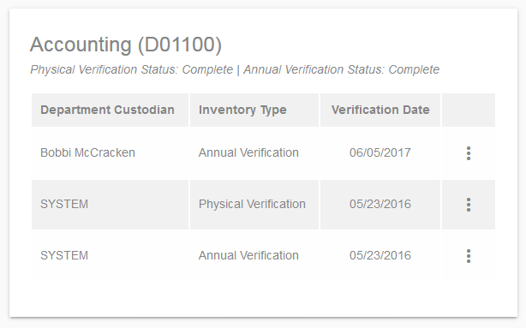
Task: Select Annual Verification in the first row
Action: point(248,153)
